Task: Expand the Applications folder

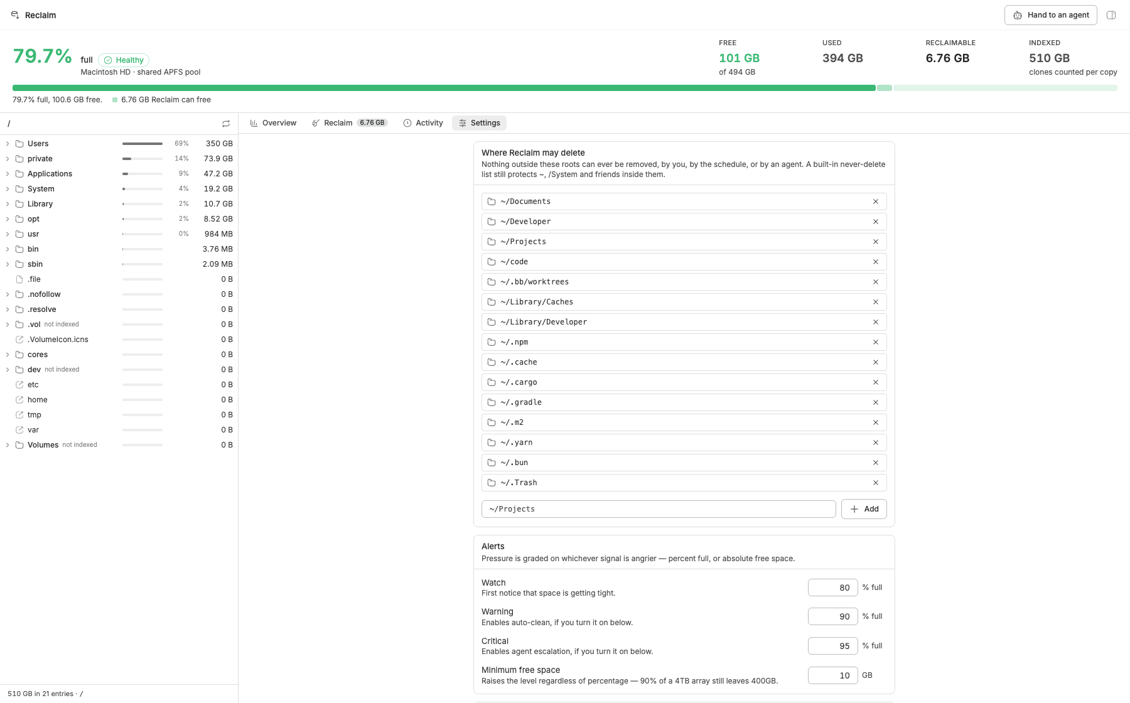Action: click(x=8, y=174)
